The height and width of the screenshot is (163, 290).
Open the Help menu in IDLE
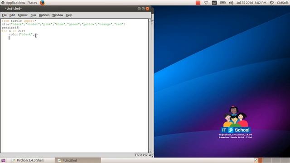point(69,15)
